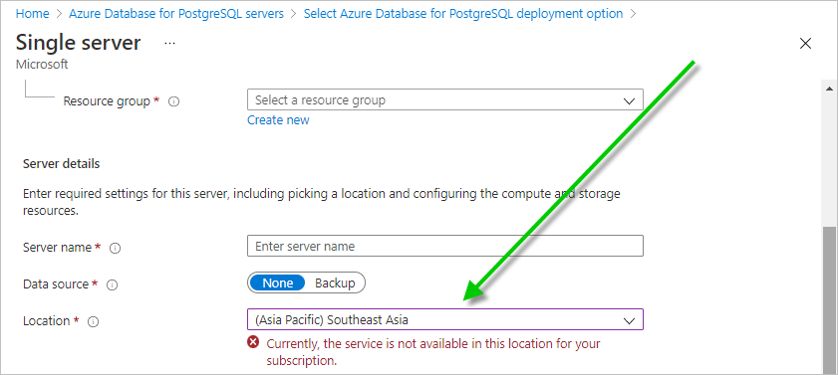Click the red error icon under Location
The image size is (838, 375).
pyautogui.click(x=253, y=342)
